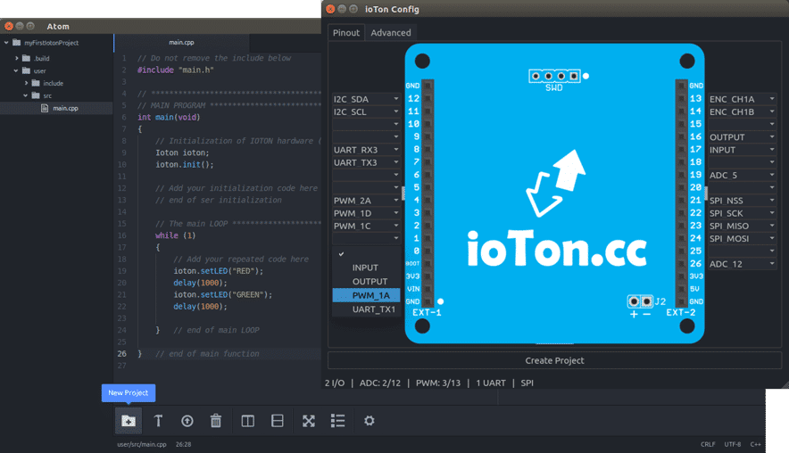Choose UART_TX1 in the pin dropdown list
Screen dimensions: 789x453
tap(366, 309)
